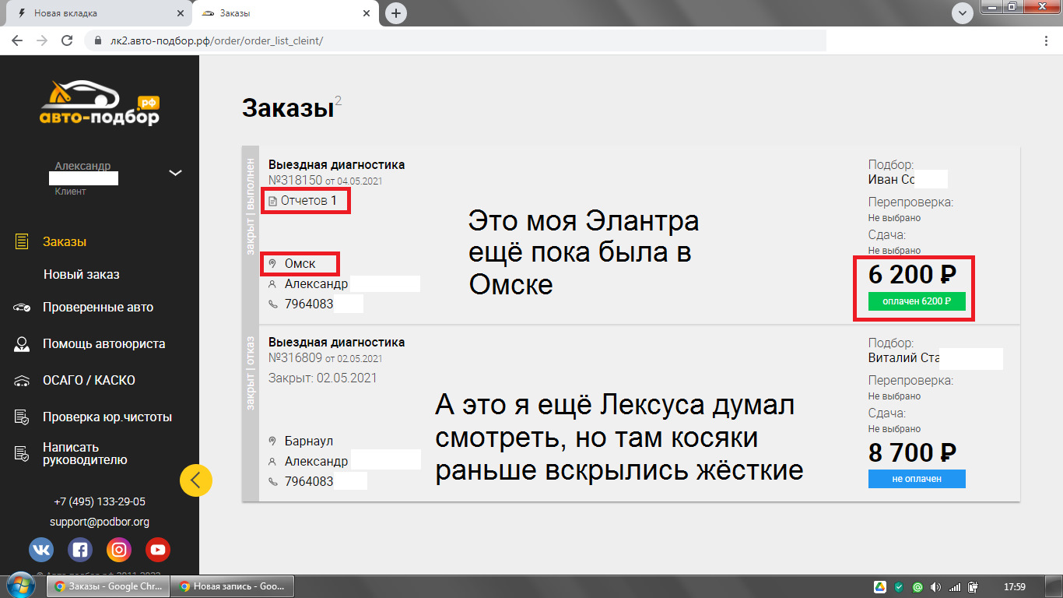Click the green shield tray icon

coord(898,586)
